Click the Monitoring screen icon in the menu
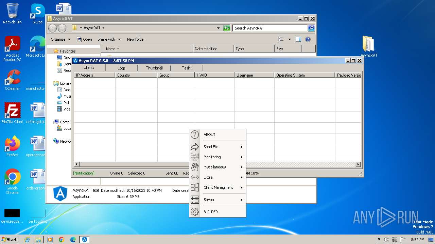This screenshot has height=244, width=435. (195, 157)
